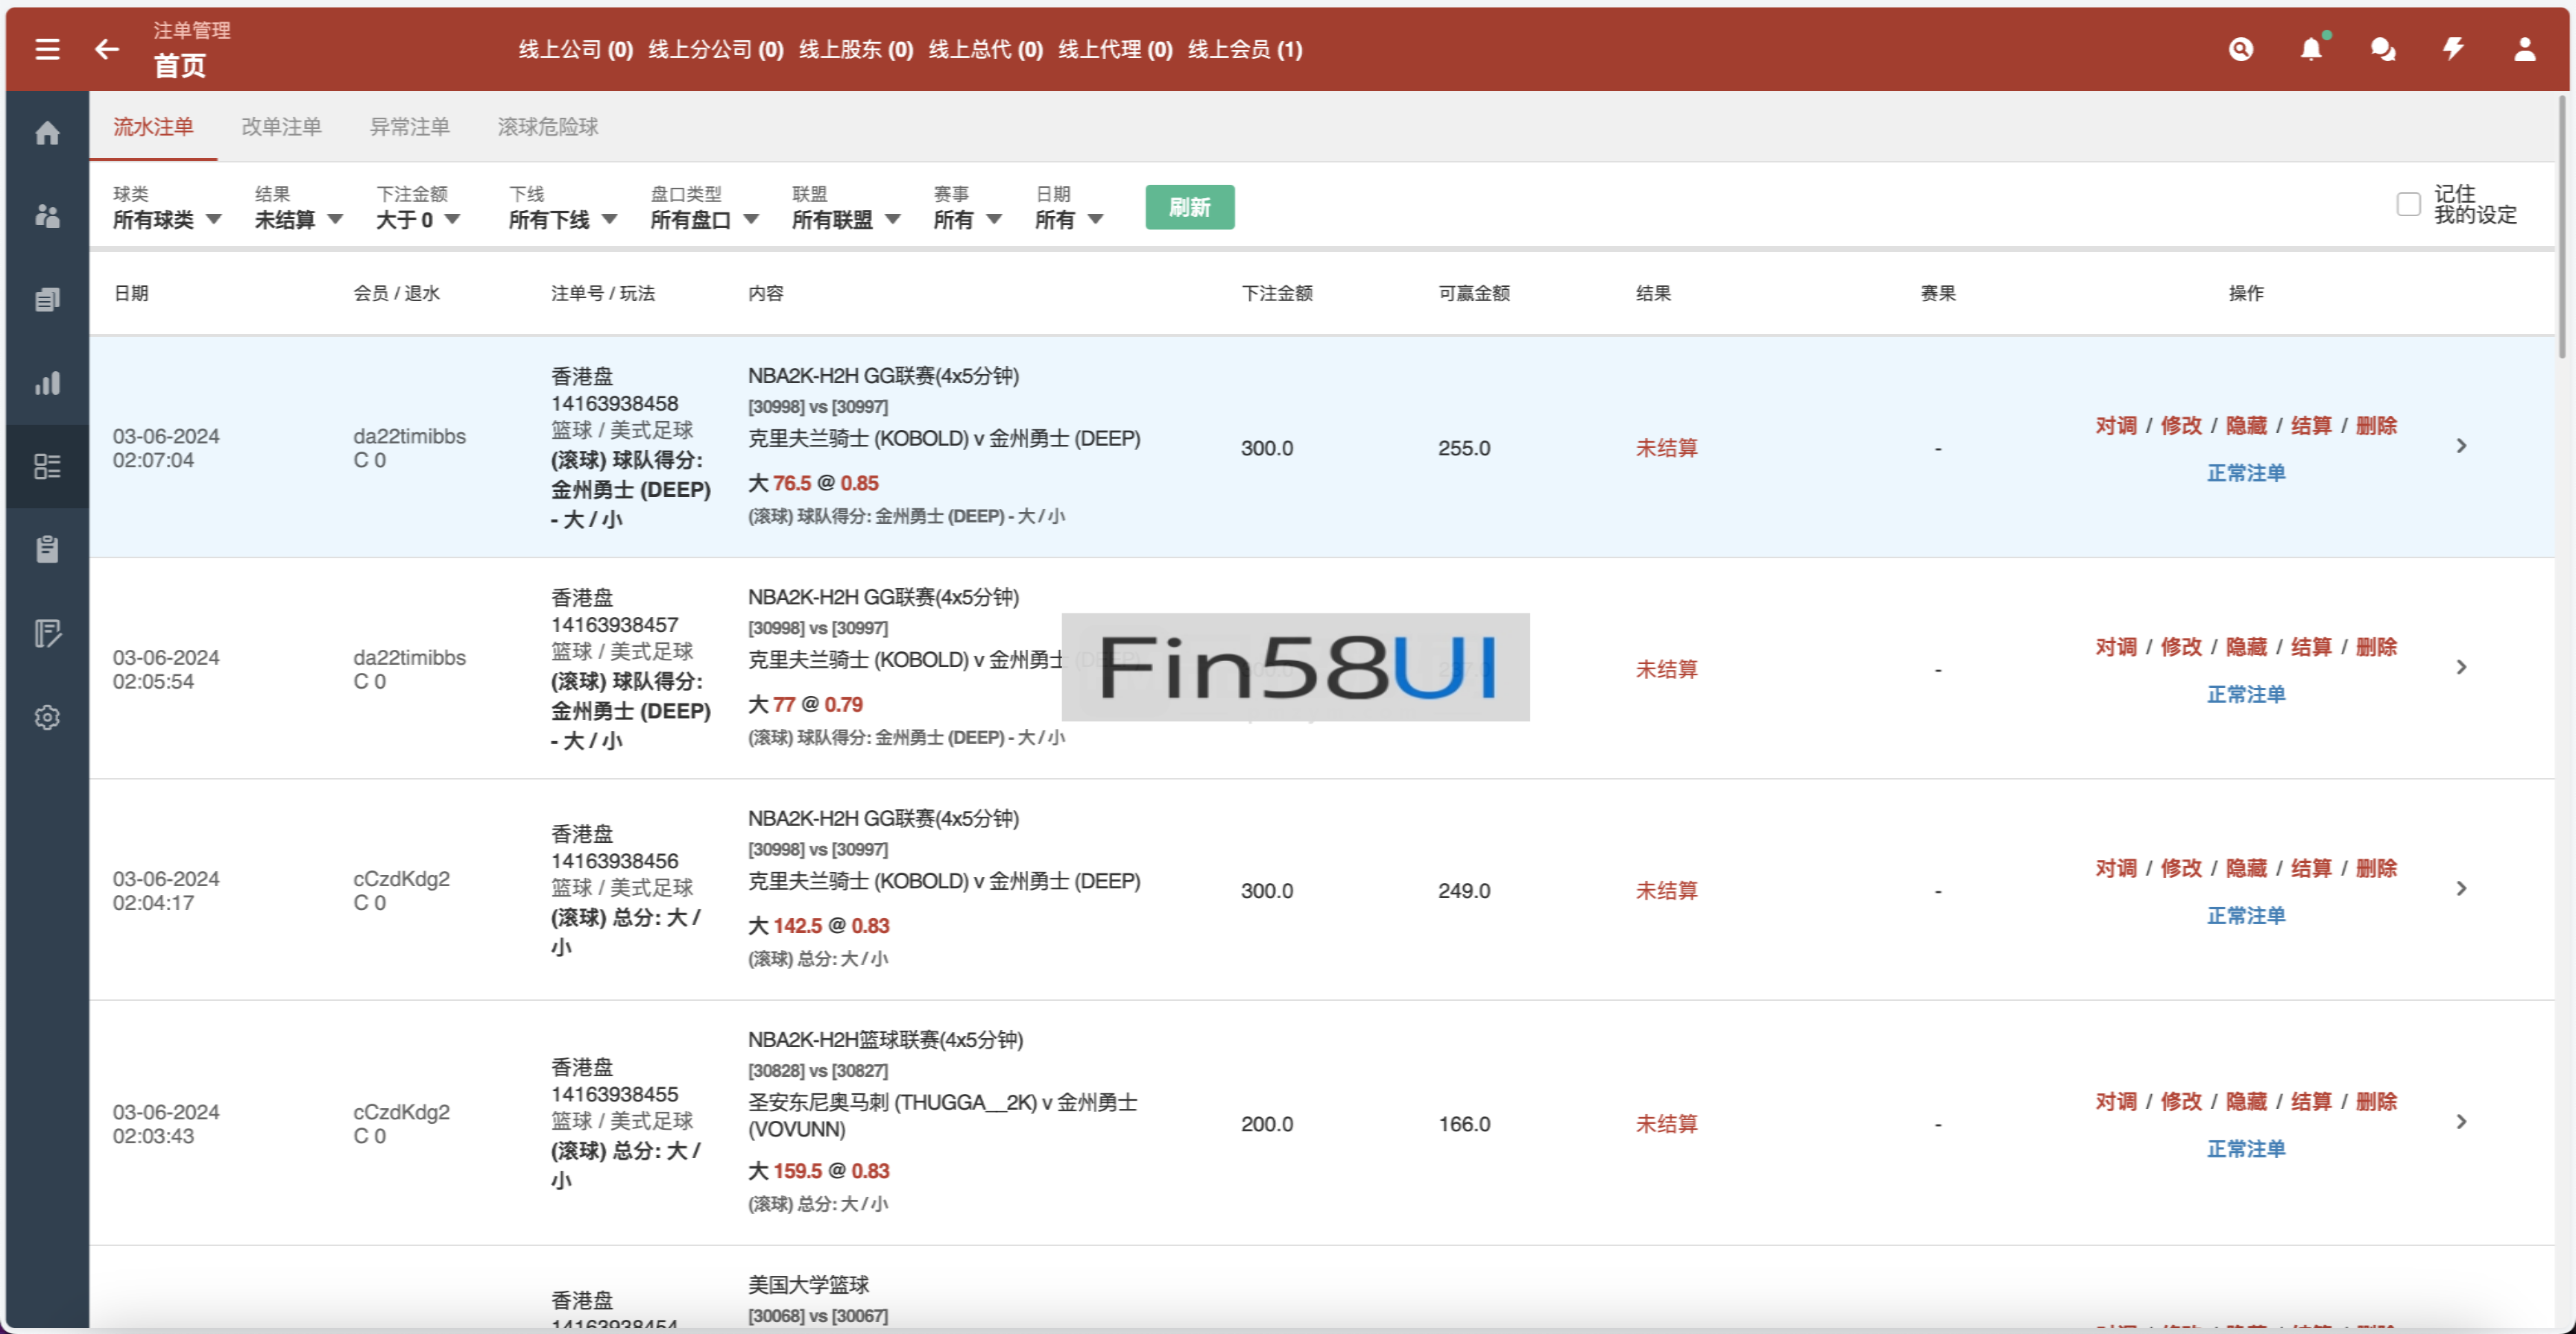Image resolution: width=2576 pixels, height=1334 pixels.
Task: Click the home icon in sidebar
Action: (x=47, y=133)
